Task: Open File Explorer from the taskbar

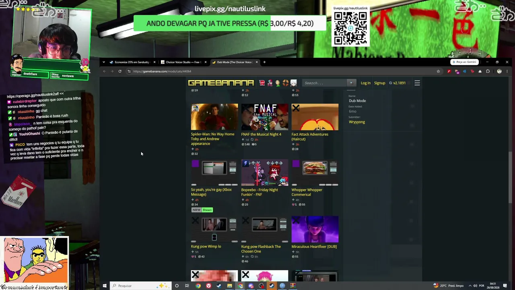Action: tap(229, 286)
